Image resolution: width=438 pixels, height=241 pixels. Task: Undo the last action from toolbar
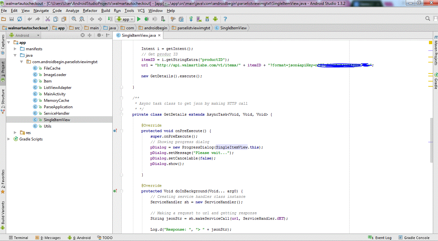tap(30, 19)
